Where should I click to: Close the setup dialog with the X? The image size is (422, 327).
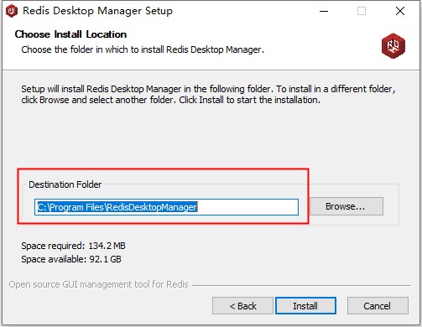click(x=400, y=11)
